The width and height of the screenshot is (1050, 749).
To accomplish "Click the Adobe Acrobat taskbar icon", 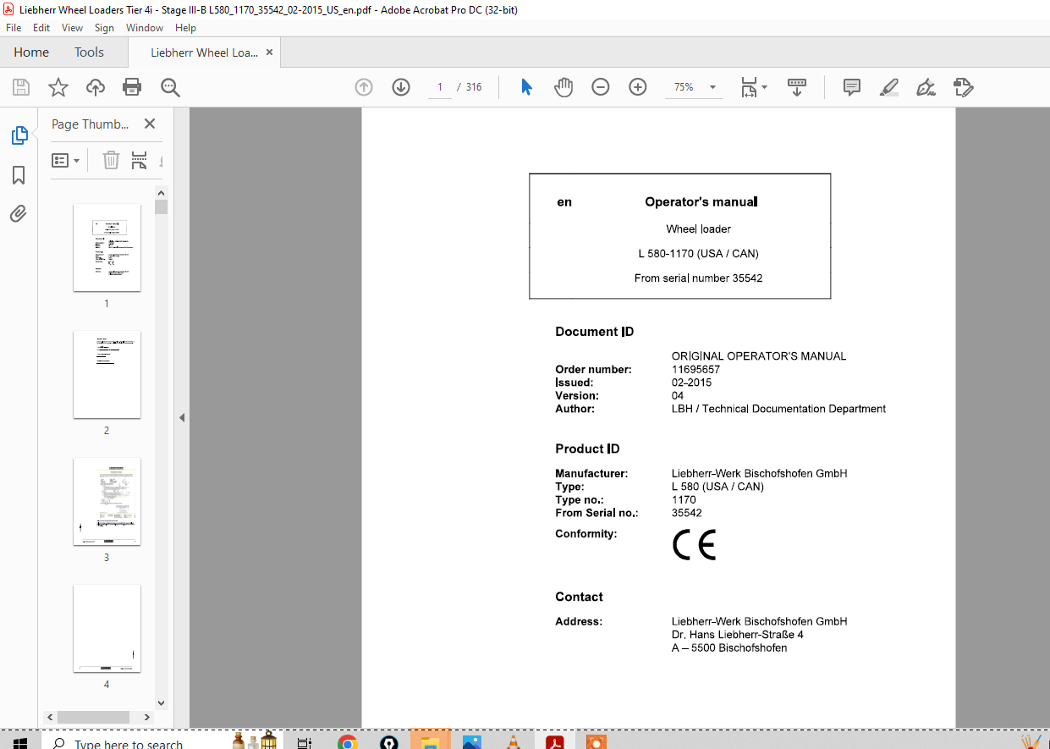I will point(554,742).
